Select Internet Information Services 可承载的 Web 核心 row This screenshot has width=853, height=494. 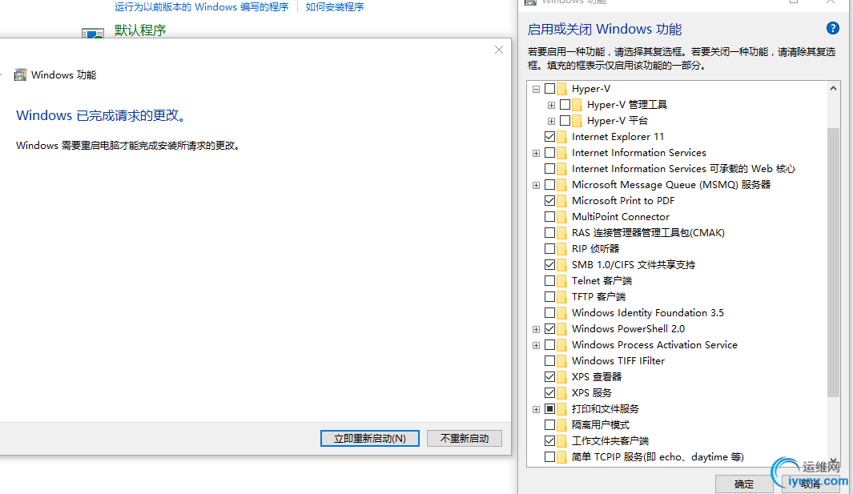(x=683, y=169)
